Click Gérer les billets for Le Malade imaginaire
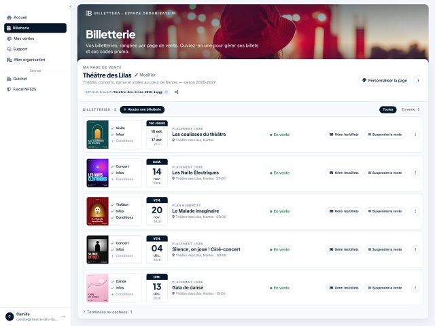This screenshot has height=326, width=435. pyautogui.click(x=344, y=211)
